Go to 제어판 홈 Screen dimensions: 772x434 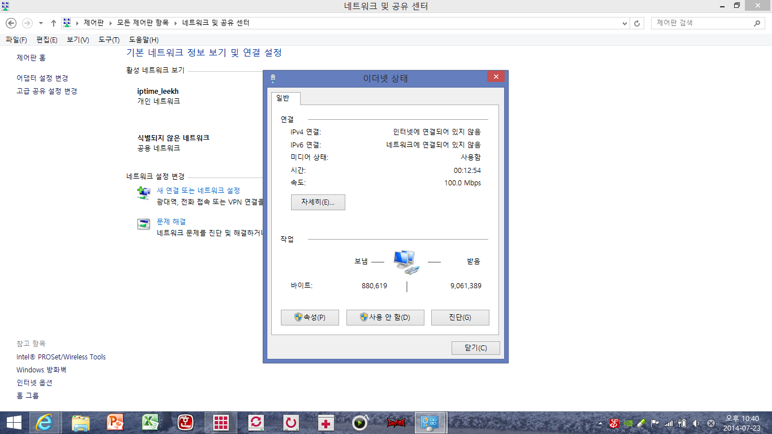tap(31, 58)
